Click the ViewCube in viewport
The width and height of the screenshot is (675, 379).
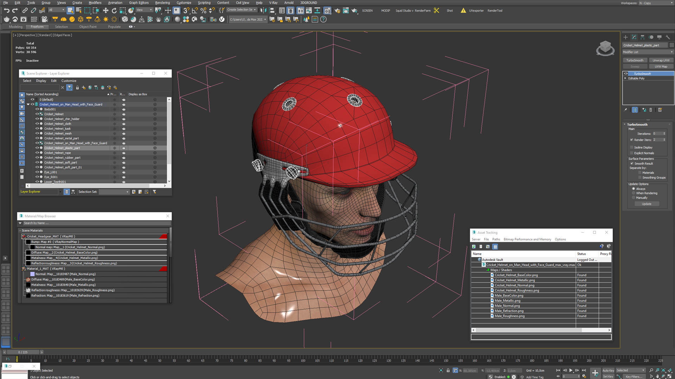605,48
